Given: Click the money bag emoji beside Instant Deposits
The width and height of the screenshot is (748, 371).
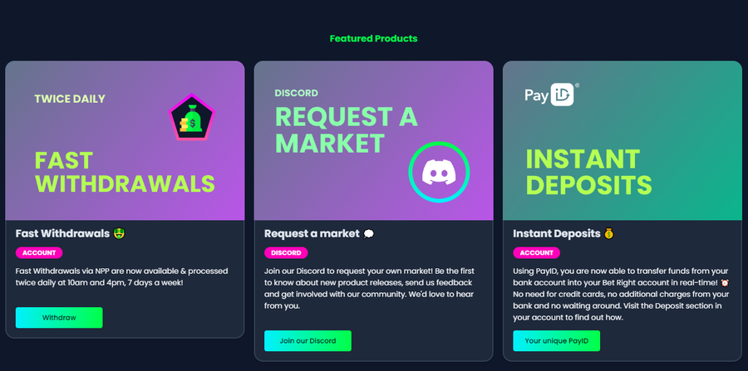Looking at the screenshot, I should click(609, 234).
